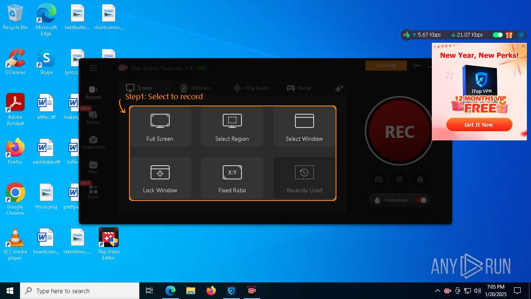Click Get It Now in VPN ad
This screenshot has width=531, height=299.
[479, 125]
